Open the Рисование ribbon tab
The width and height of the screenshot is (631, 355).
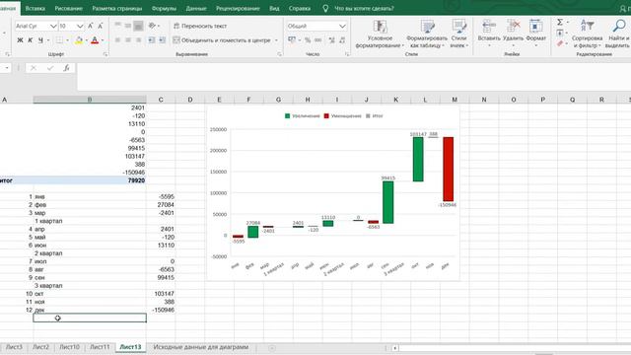[68, 8]
